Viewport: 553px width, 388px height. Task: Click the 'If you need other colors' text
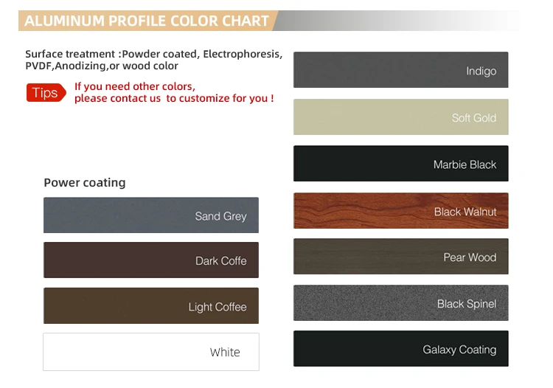pos(135,86)
